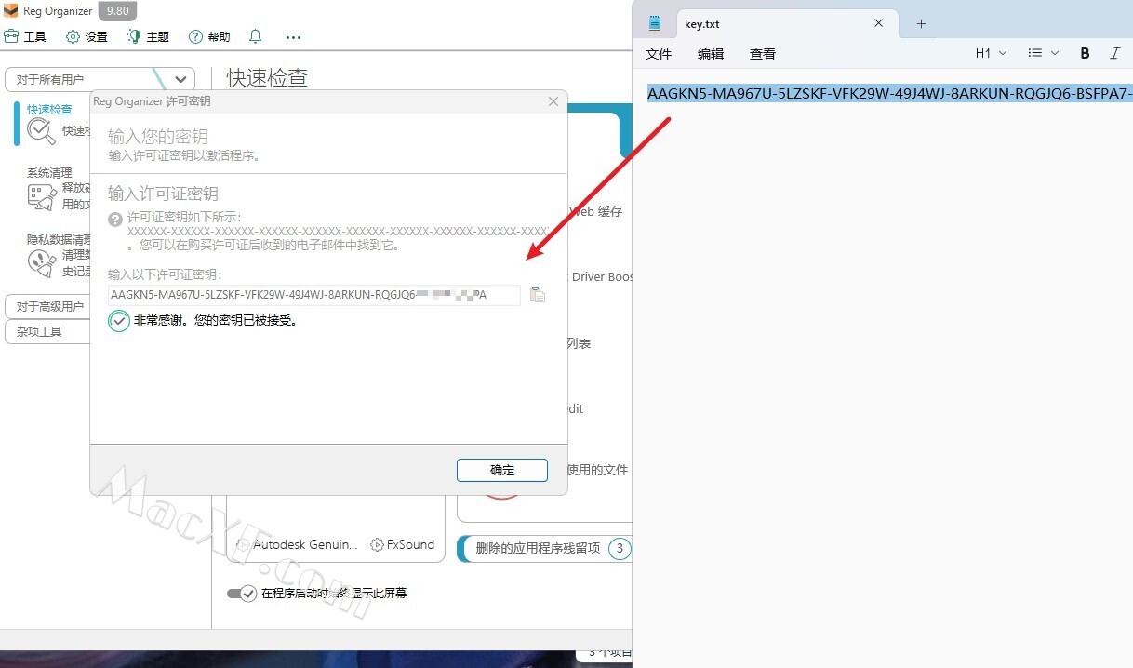This screenshot has height=668, width=1133.
Task: Select the Autodesk Genuin... item
Action: point(297,544)
